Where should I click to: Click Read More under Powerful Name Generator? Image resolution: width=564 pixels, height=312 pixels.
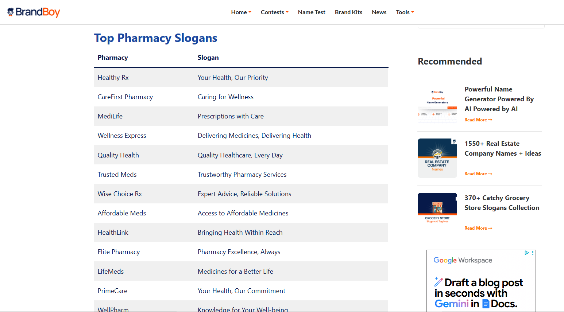click(478, 120)
